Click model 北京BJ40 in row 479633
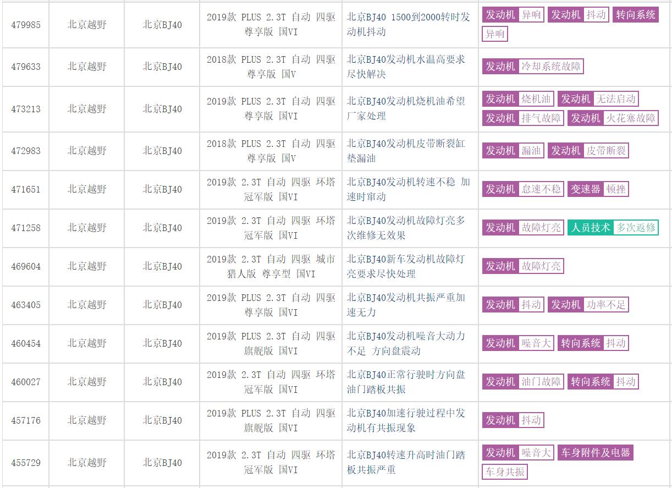The image size is (672, 488). (x=162, y=67)
